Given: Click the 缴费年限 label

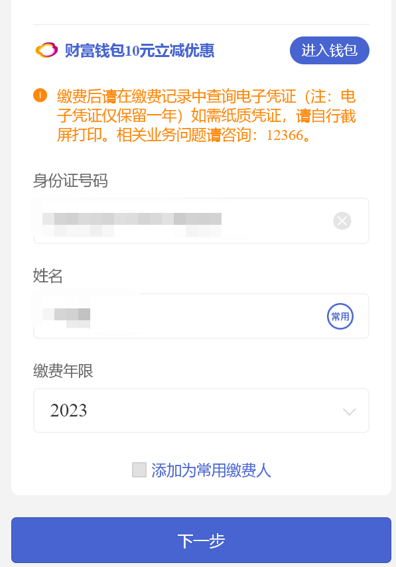Looking at the screenshot, I should pyautogui.click(x=63, y=371).
